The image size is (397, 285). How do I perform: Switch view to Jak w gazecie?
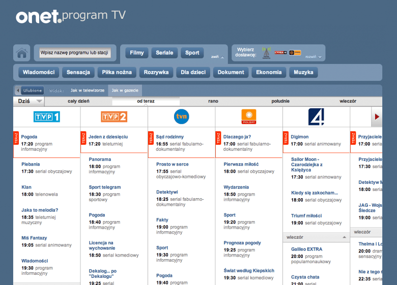(125, 90)
